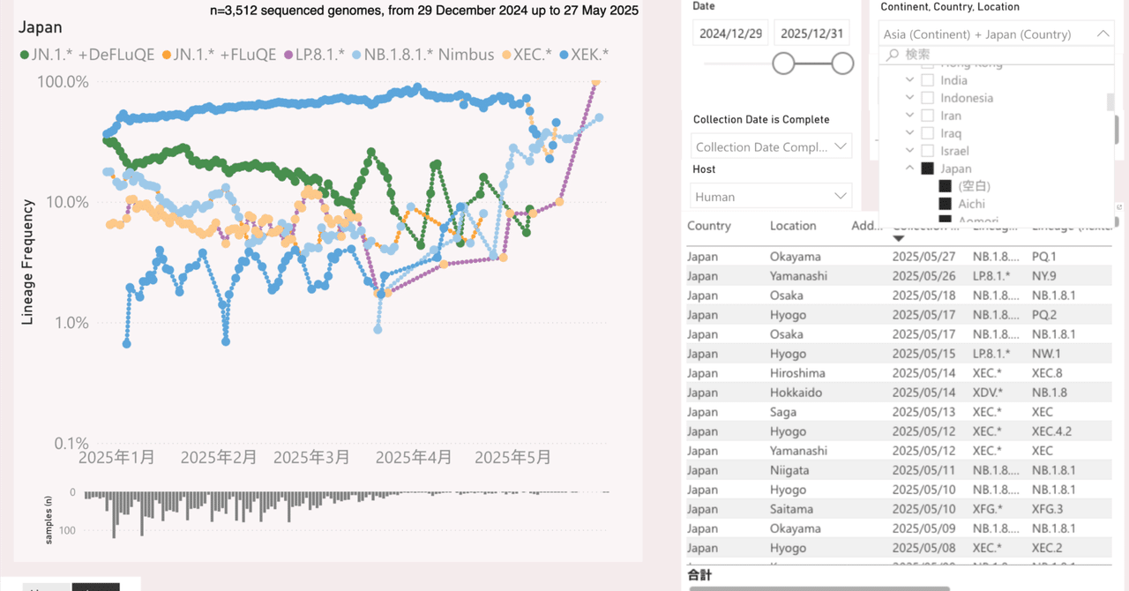Screen dimensions: 1129x591
Task: Select the green JN.1.* +DeFLuQE legend entry
Action: 86,55
